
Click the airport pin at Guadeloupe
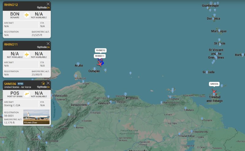click(x=211, y=3)
